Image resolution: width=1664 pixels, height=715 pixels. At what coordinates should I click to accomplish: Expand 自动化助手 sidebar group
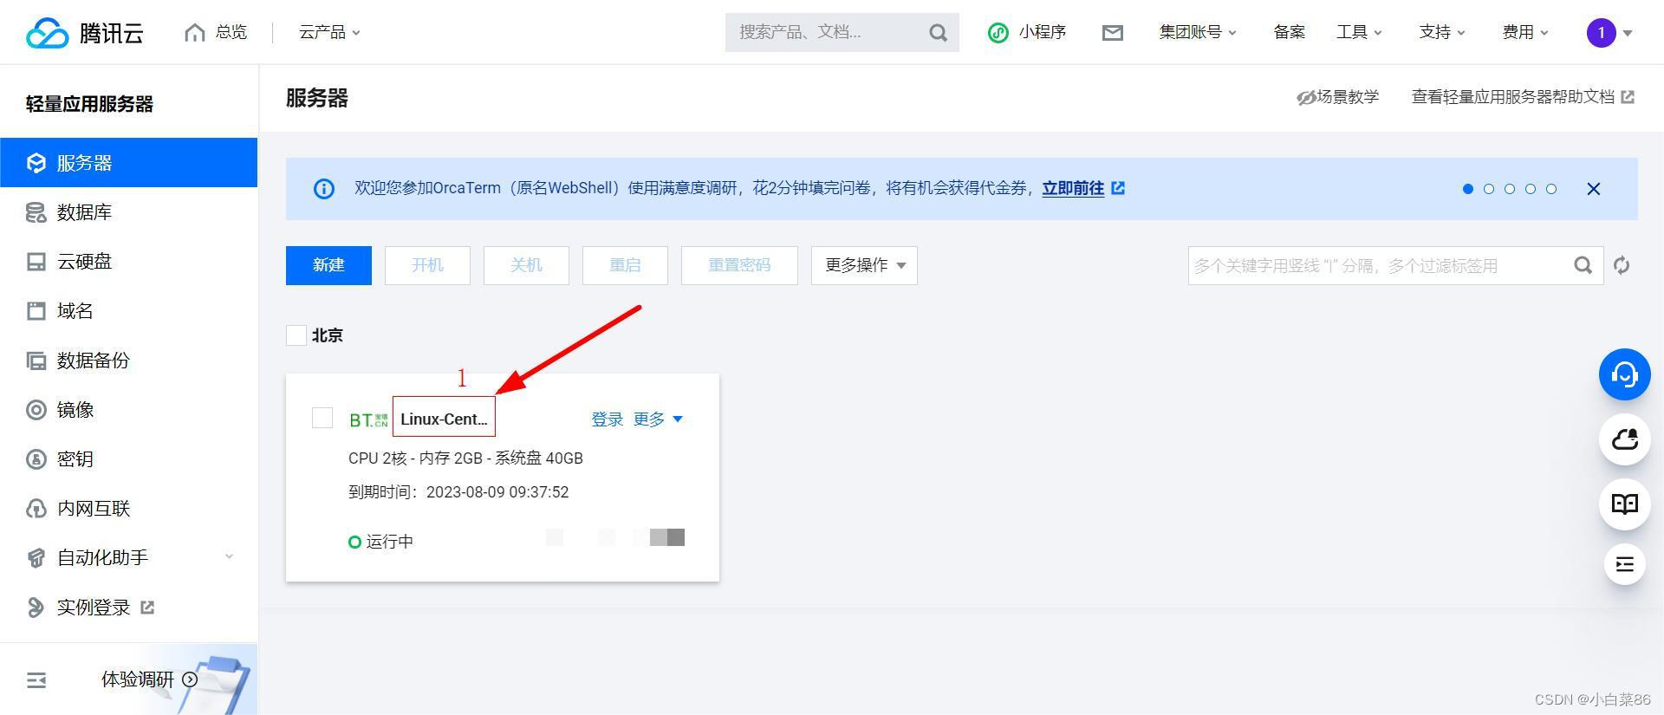click(x=128, y=558)
